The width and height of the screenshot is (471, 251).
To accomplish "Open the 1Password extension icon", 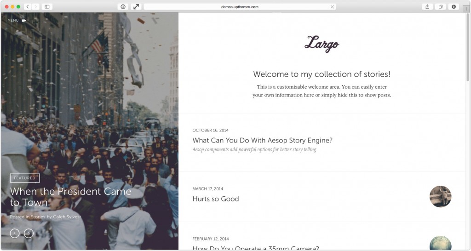I will pyautogui.click(x=123, y=6).
